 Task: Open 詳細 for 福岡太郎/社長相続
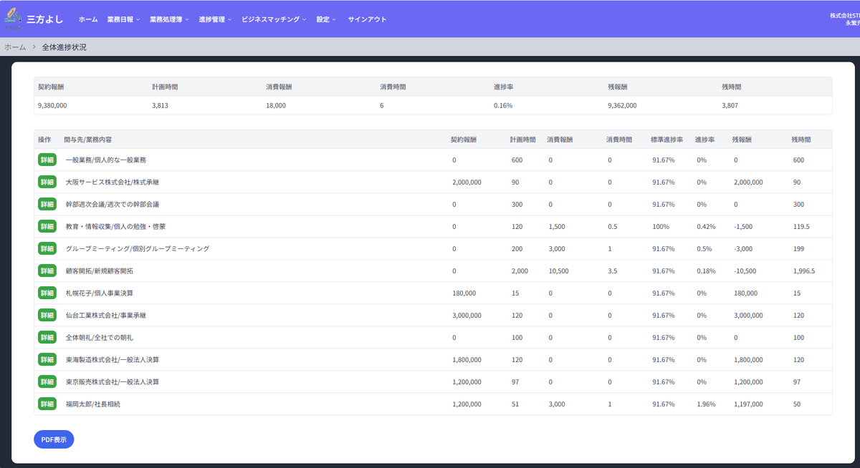(47, 404)
